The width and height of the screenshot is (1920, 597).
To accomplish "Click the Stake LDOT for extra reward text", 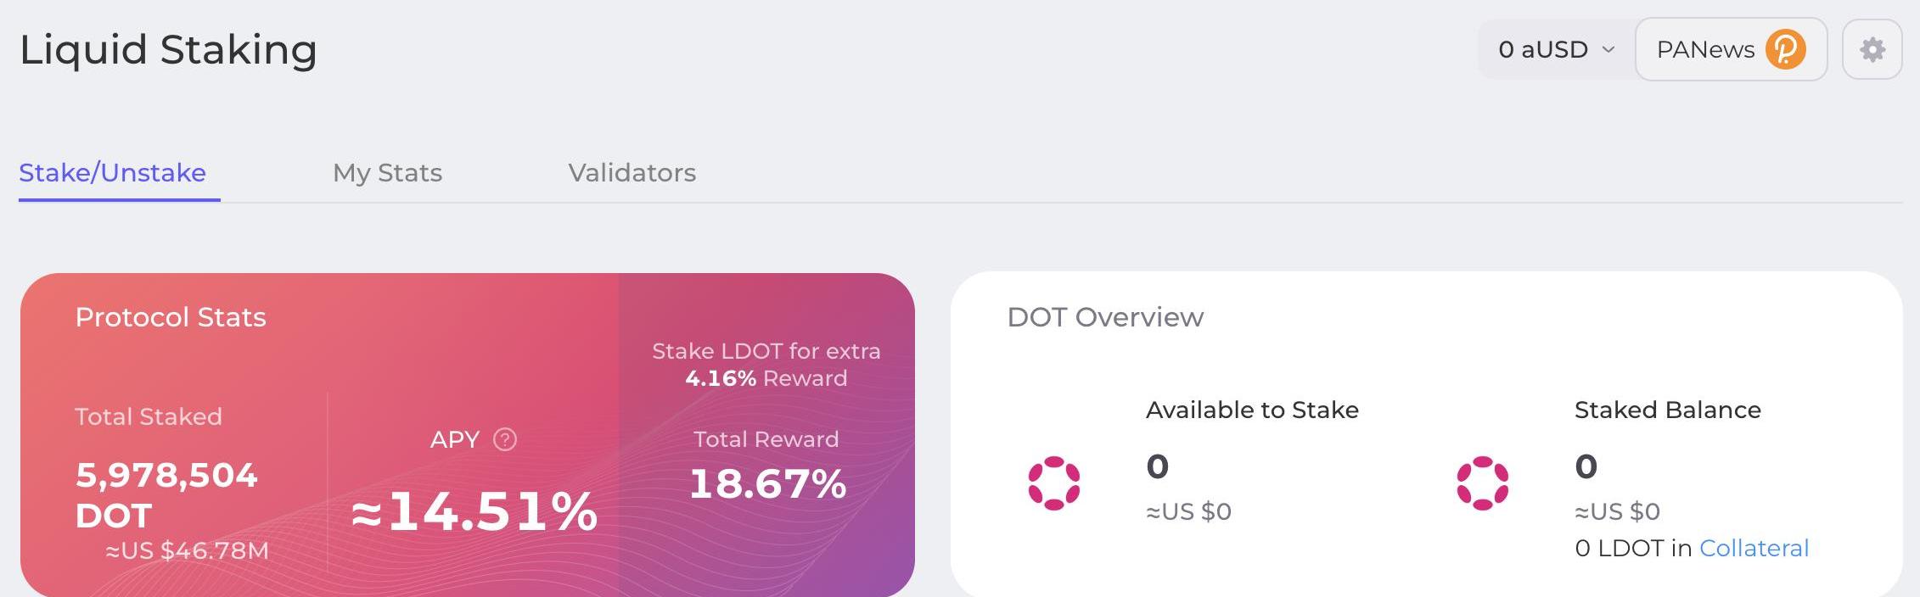I will (766, 365).
